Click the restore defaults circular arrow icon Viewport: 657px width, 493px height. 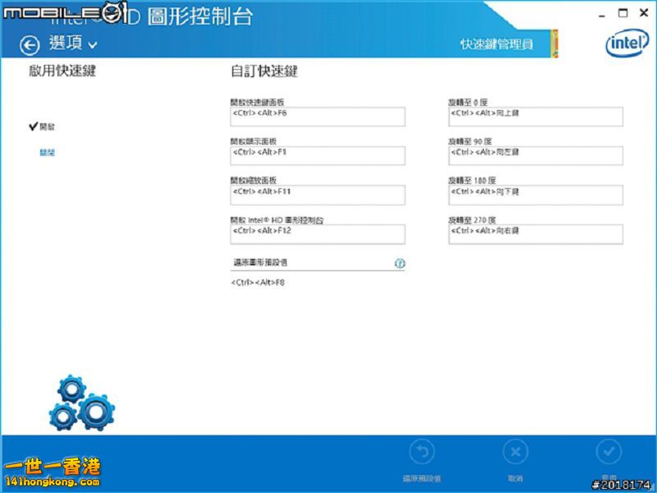click(x=421, y=451)
